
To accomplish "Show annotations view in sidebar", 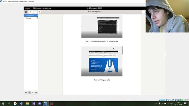I will click(x=32, y=93).
